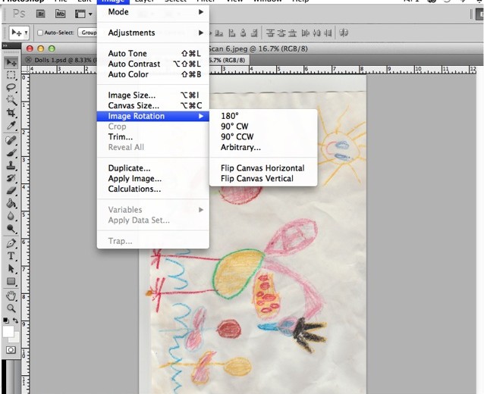Open the Image Size dialog
484x394 pixels.
click(x=153, y=95)
